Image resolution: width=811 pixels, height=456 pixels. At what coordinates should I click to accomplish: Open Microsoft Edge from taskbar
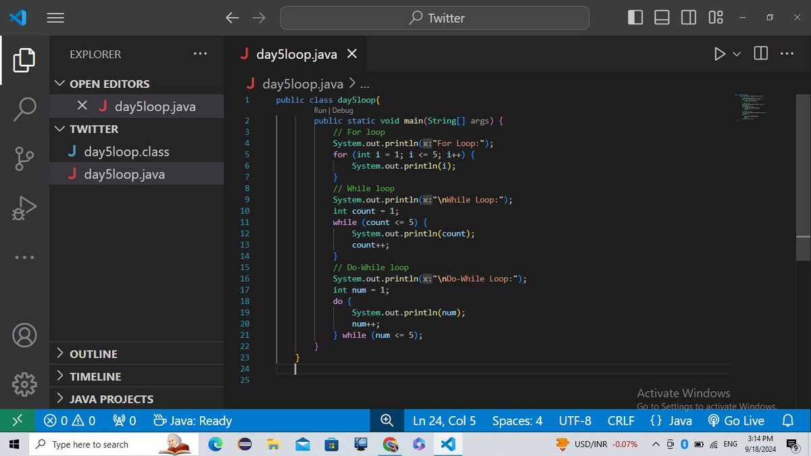click(x=216, y=444)
